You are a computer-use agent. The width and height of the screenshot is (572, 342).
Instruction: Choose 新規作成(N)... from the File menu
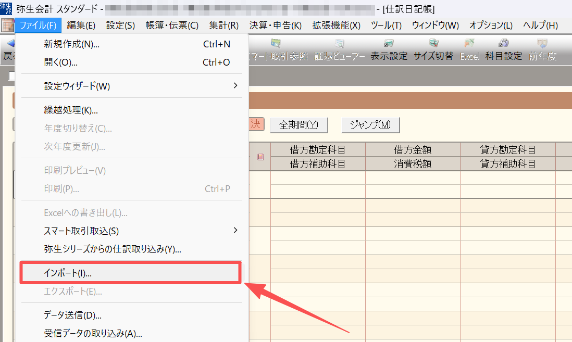[132, 44]
